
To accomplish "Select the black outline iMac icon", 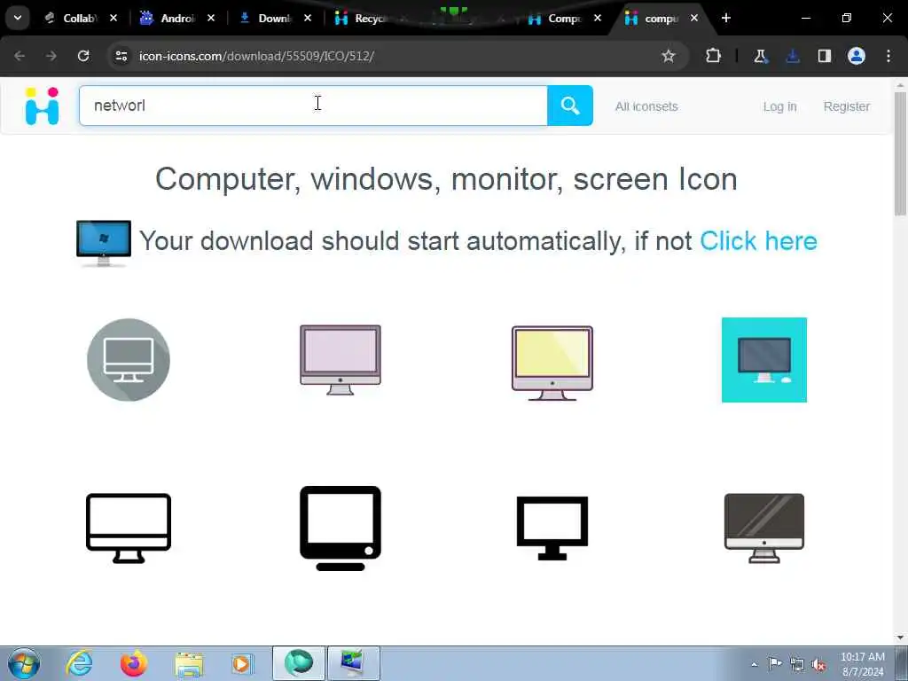I will pos(129,528).
